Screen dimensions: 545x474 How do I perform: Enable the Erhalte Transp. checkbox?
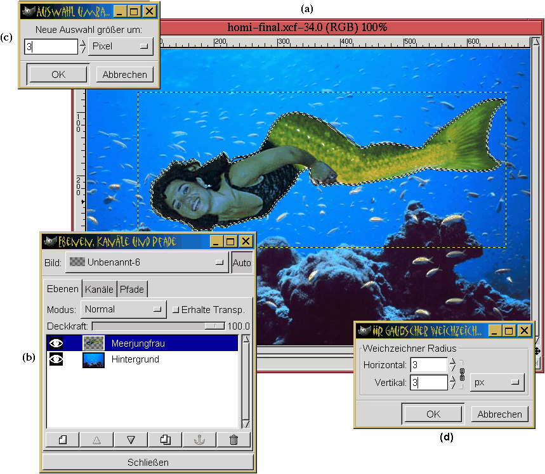tap(176, 310)
